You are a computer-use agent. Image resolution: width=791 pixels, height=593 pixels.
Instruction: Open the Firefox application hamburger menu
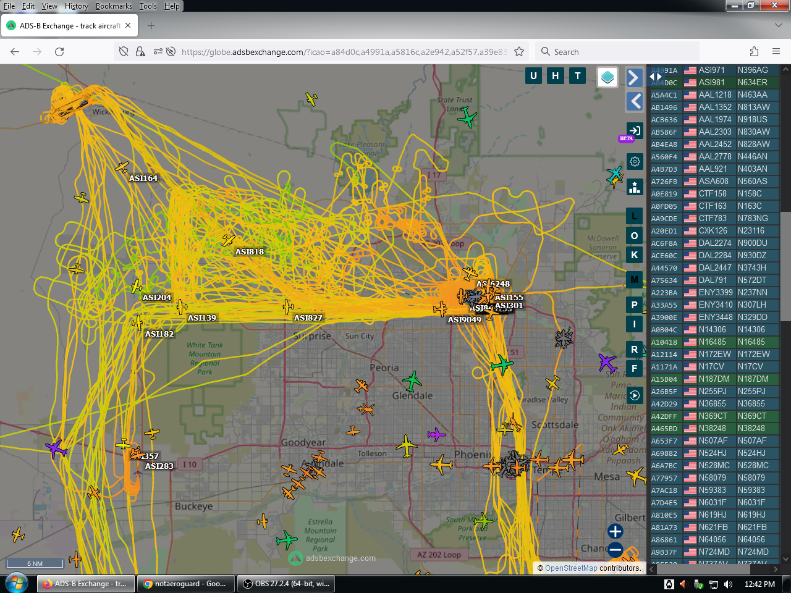click(x=776, y=52)
